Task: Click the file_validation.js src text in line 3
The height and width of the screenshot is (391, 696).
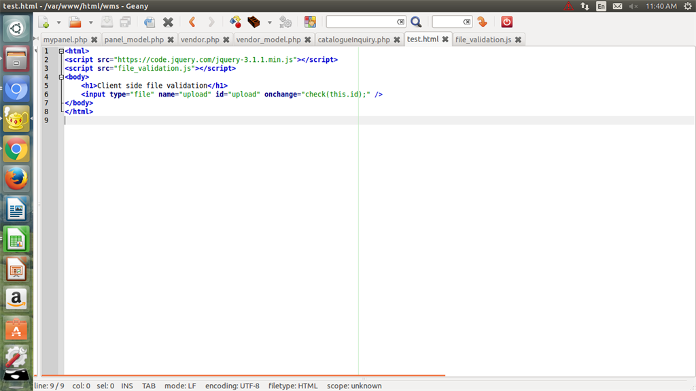Action: (x=156, y=69)
